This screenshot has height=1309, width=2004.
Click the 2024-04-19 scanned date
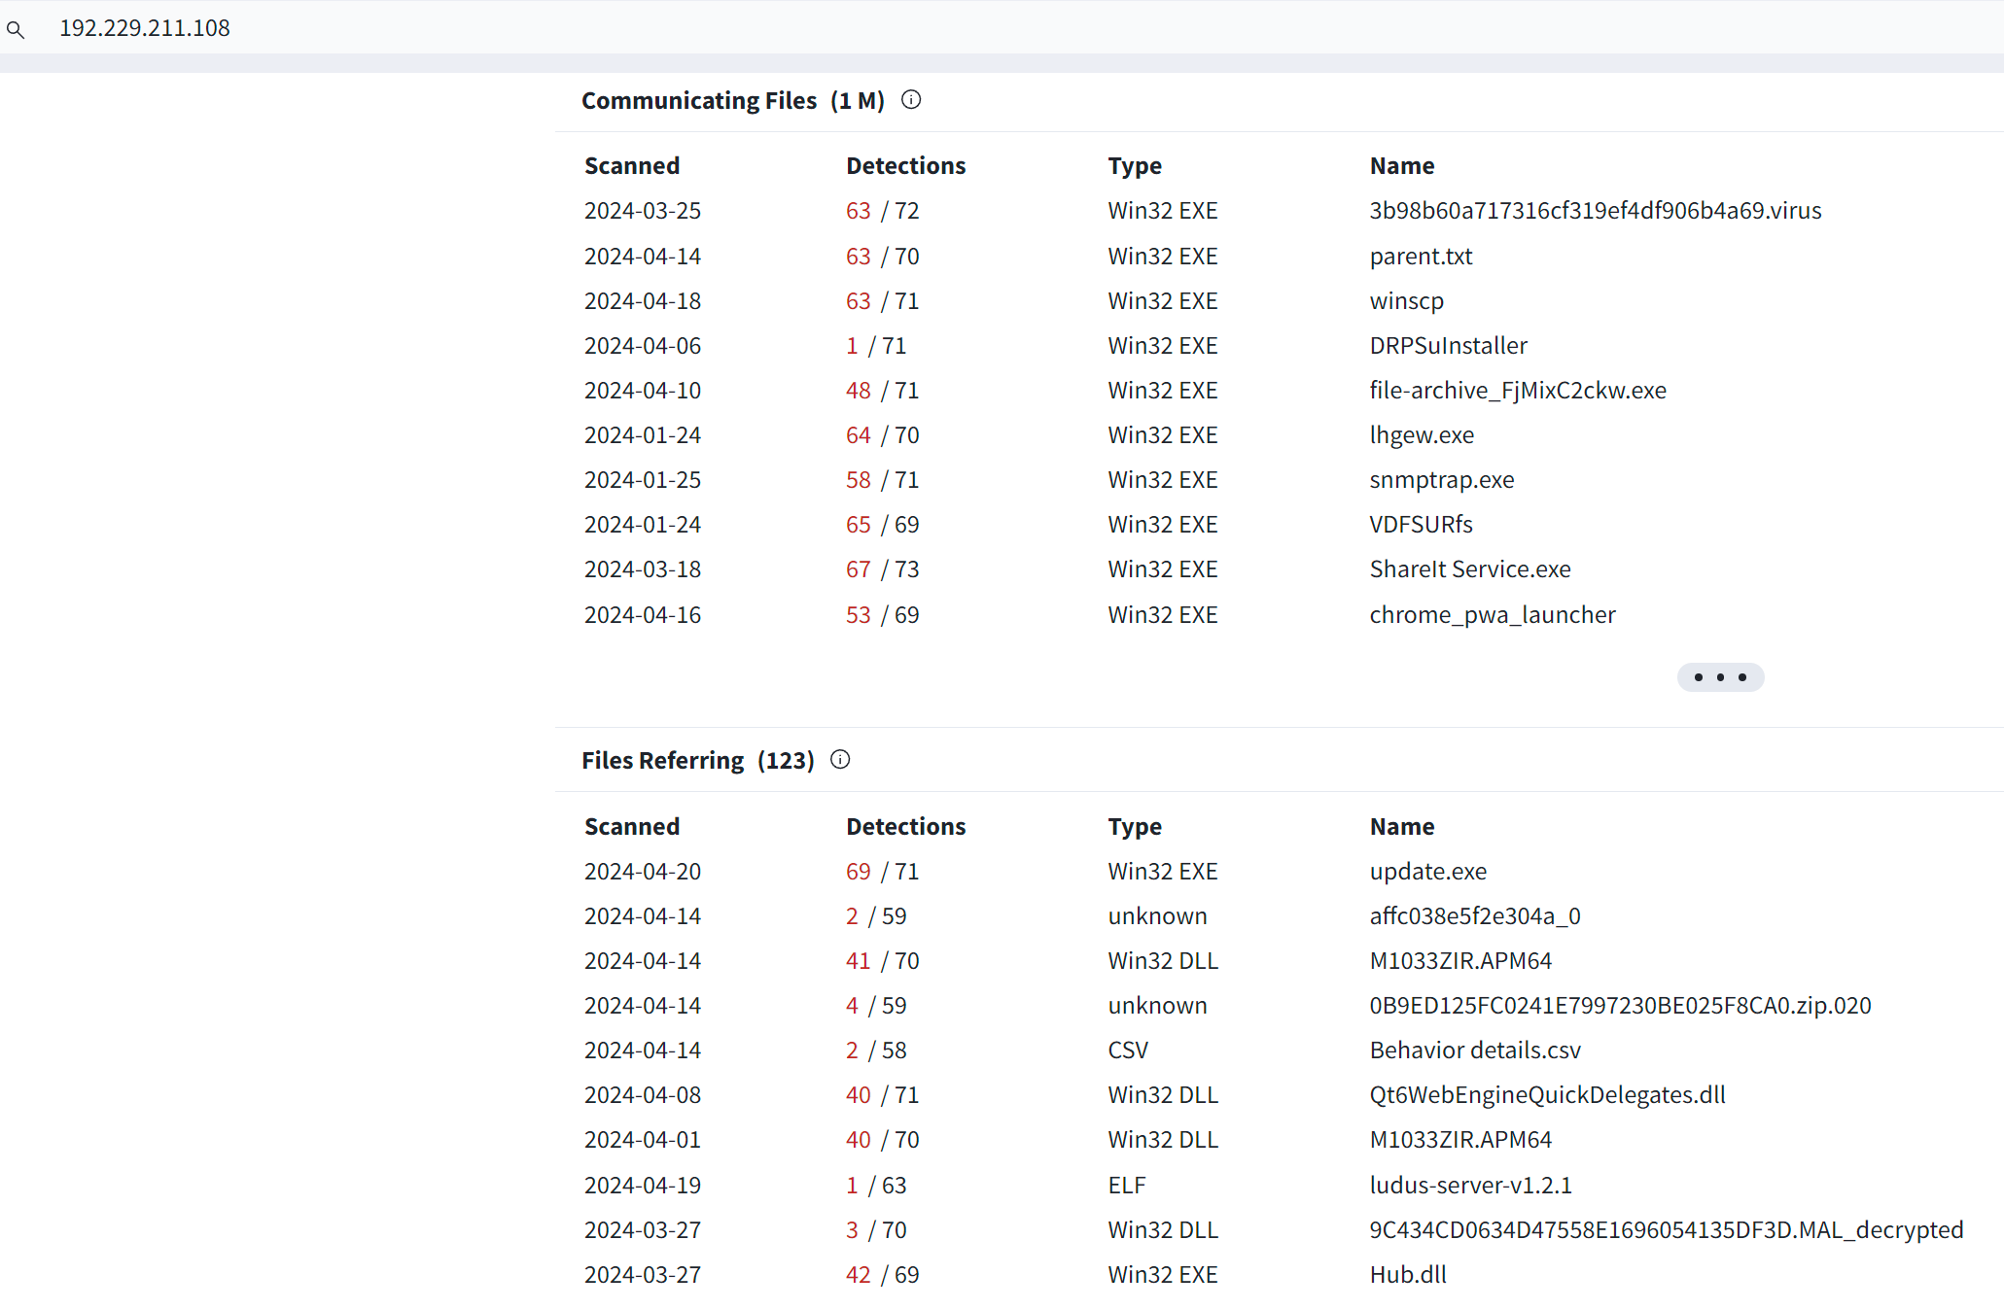(642, 1186)
